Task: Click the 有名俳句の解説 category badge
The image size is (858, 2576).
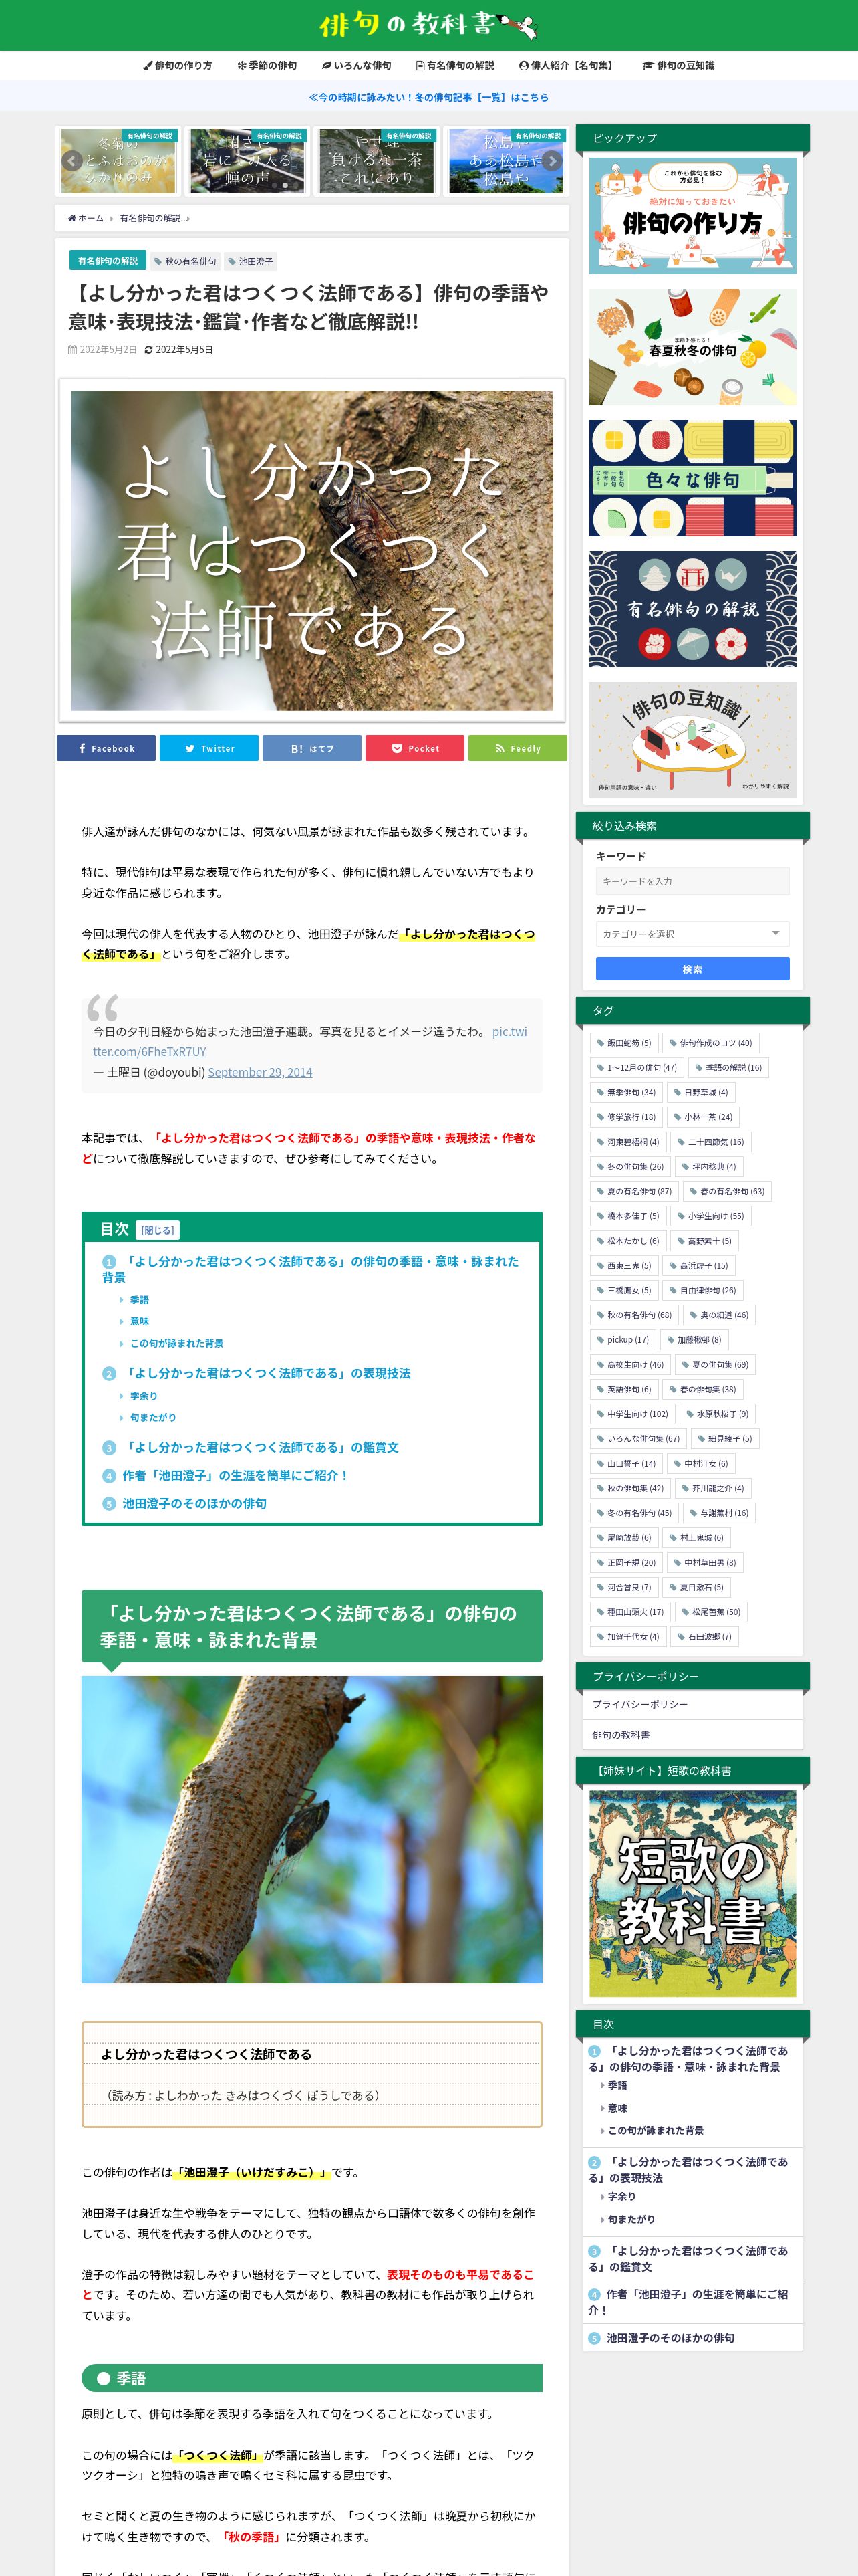Action: (x=108, y=261)
